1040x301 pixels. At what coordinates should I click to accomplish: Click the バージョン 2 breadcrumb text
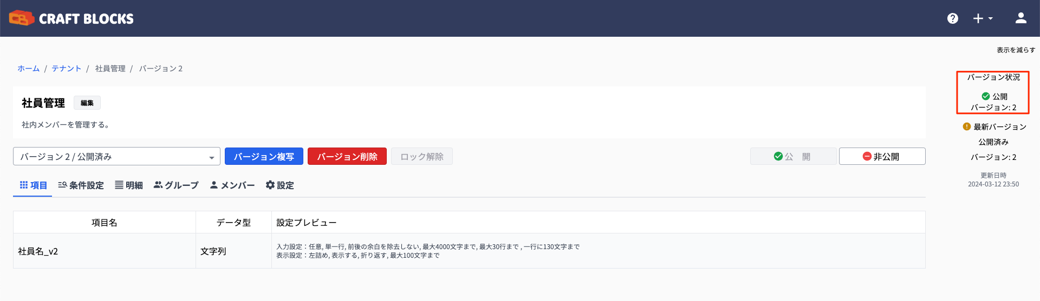tap(161, 68)
